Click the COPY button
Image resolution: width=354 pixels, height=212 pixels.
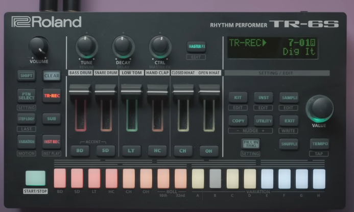(x=238, y=121)
